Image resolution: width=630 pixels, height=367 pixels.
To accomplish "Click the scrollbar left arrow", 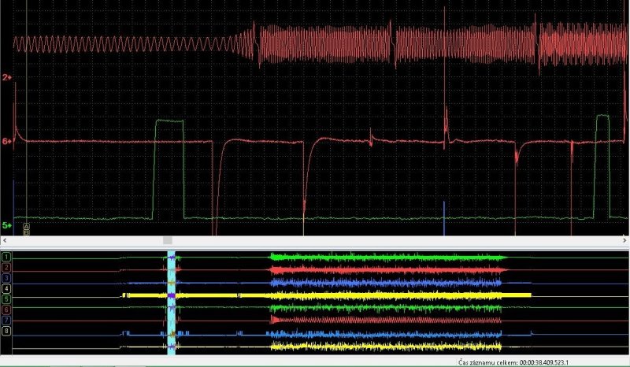I will (x=5, y=240).
